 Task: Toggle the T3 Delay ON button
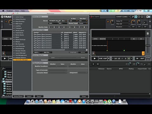tap(133, 27)
